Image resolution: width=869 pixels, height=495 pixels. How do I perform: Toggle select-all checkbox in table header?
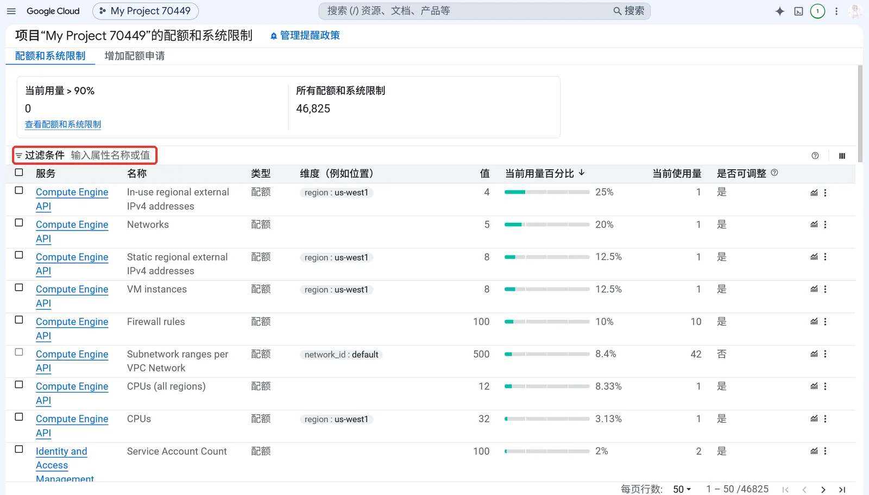(x=19, y=172)
